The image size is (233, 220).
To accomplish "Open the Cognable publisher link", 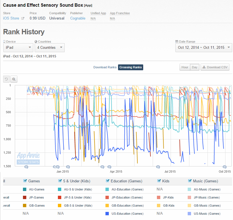I will tap(78, 18).
